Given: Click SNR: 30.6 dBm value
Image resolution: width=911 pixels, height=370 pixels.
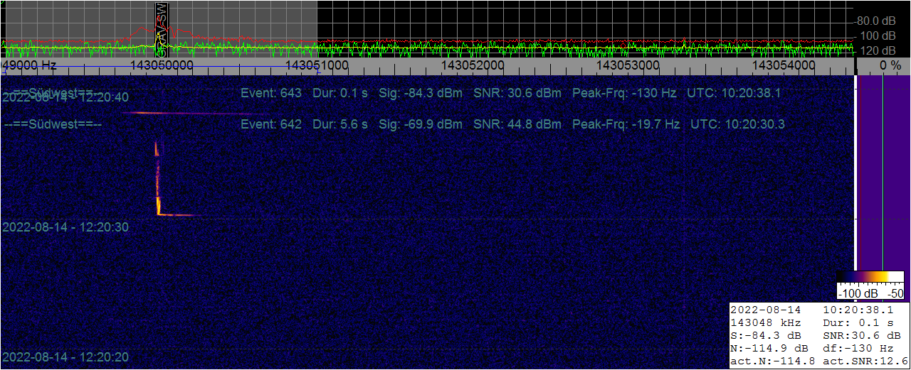Looking at the screenshot, I should point(517,93).
